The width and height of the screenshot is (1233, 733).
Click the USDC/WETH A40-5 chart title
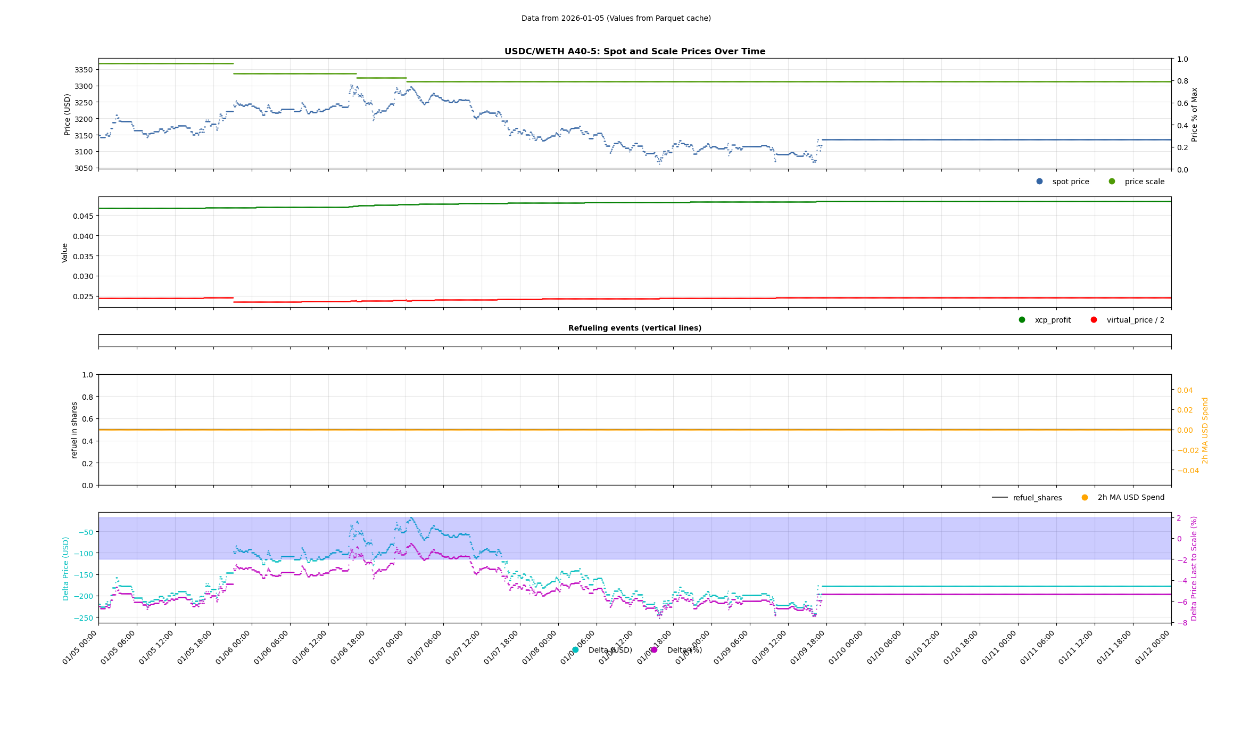[634, 52]
